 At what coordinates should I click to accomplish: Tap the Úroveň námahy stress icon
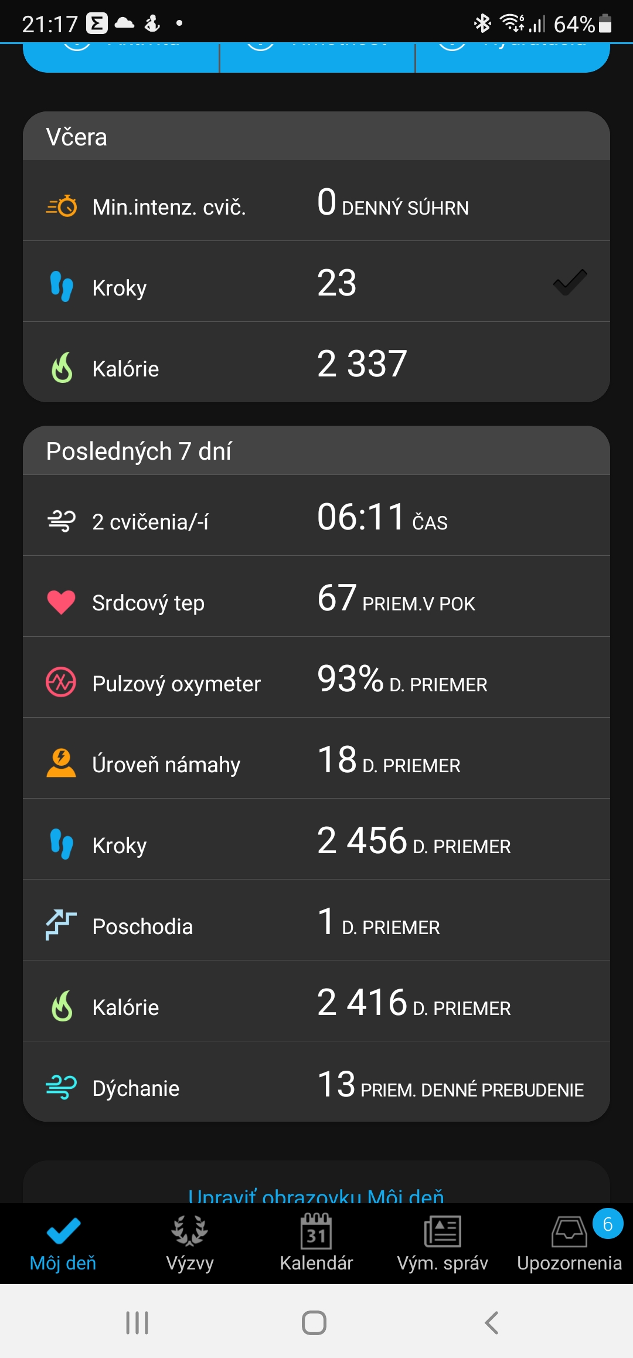click(x=62, y=763)
